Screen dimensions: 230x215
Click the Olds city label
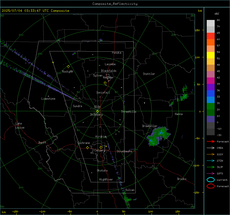[x=97, y=107]
